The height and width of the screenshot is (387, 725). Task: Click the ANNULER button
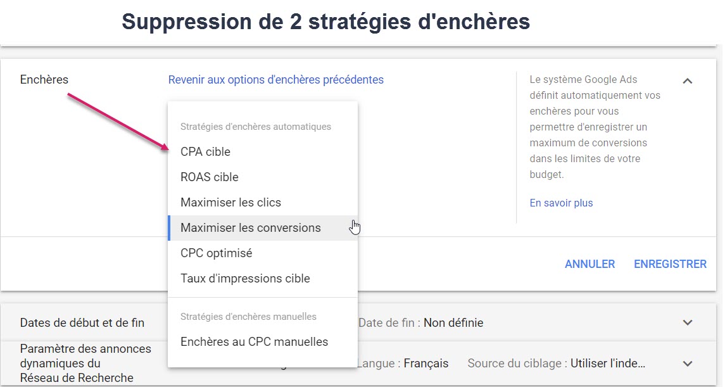[589, 263]
